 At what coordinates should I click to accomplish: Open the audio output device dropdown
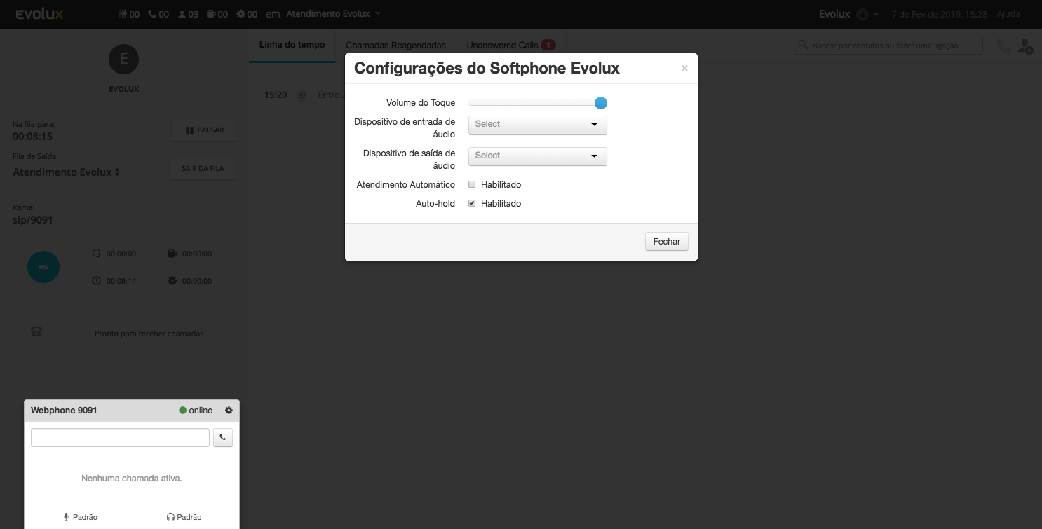537,156
